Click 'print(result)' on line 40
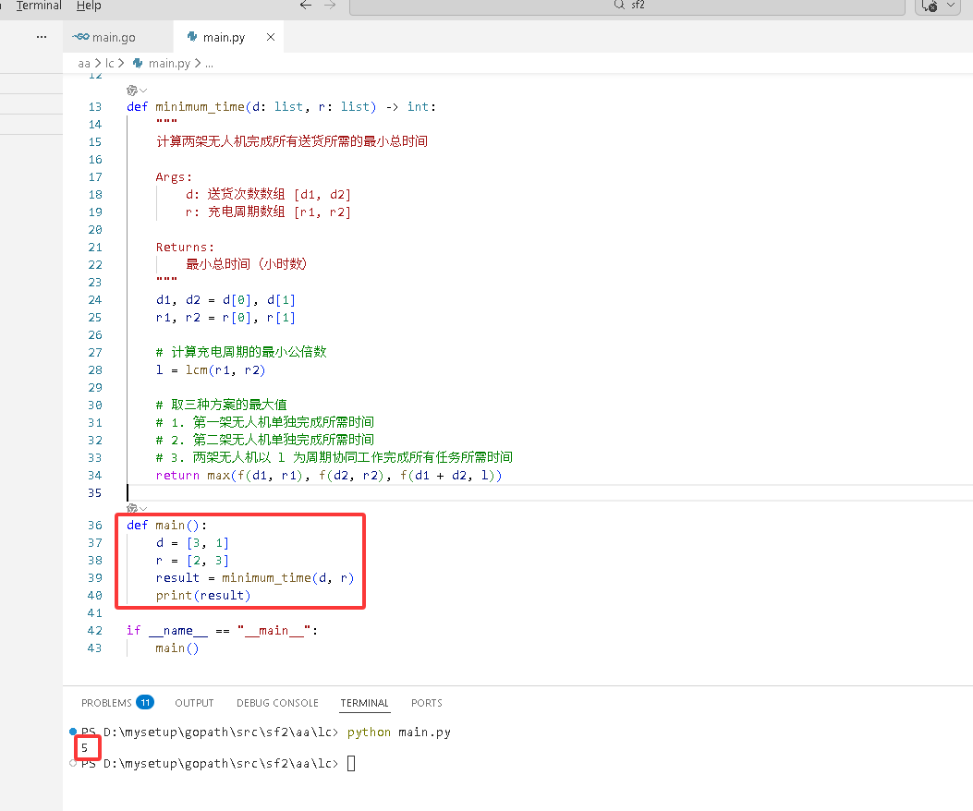973x811 pixels. 203,596
